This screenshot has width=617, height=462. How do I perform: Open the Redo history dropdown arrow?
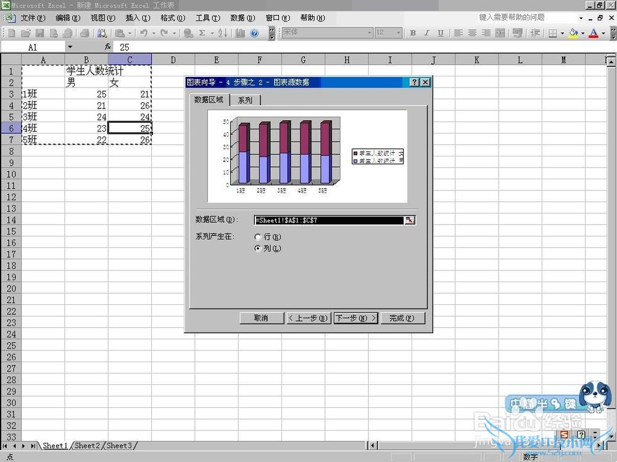(175, 33)
